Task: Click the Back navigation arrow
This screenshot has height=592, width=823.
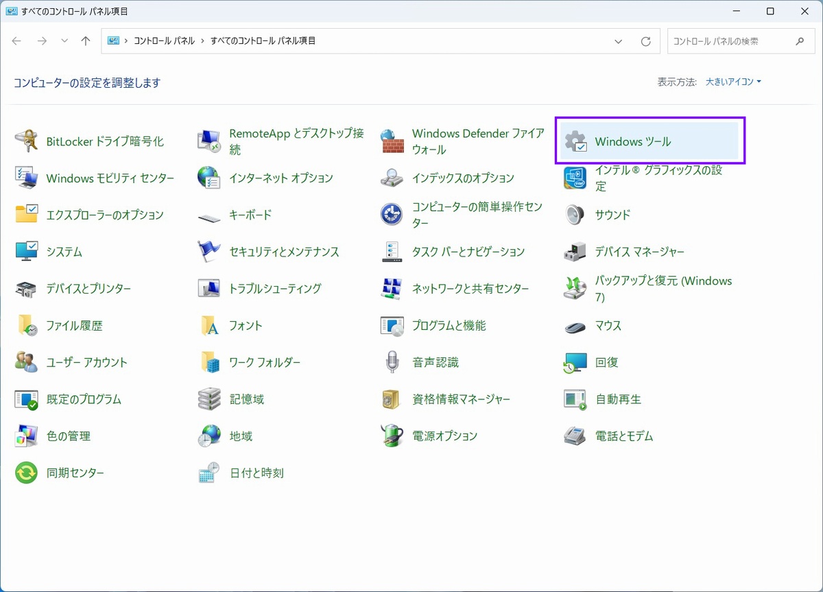Action: click(x=17, y=41)
